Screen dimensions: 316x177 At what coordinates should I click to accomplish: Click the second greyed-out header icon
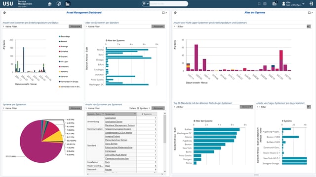pyautogui.click(x=265, y=3)
